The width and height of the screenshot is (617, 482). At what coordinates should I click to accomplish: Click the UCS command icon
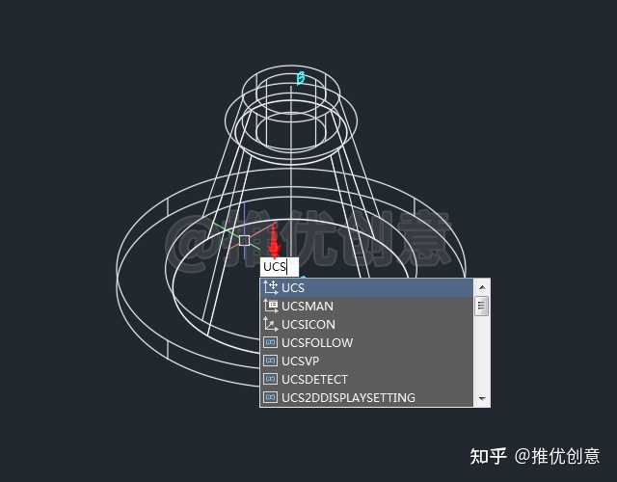[270, 287]
